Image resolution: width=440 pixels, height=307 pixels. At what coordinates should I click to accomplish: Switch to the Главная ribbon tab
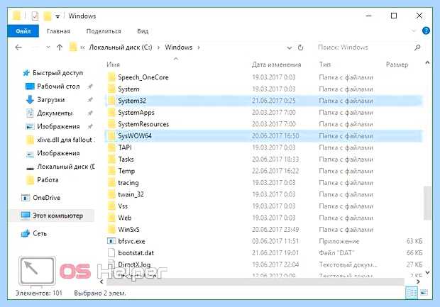(58, 31)
